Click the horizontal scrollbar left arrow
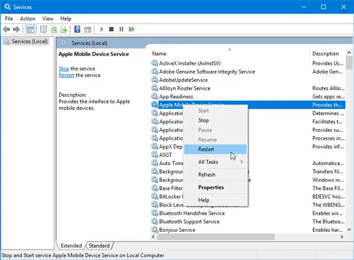The width and height of the screenshot is (354, 260). pyautogui.click(x=153, y=236)
